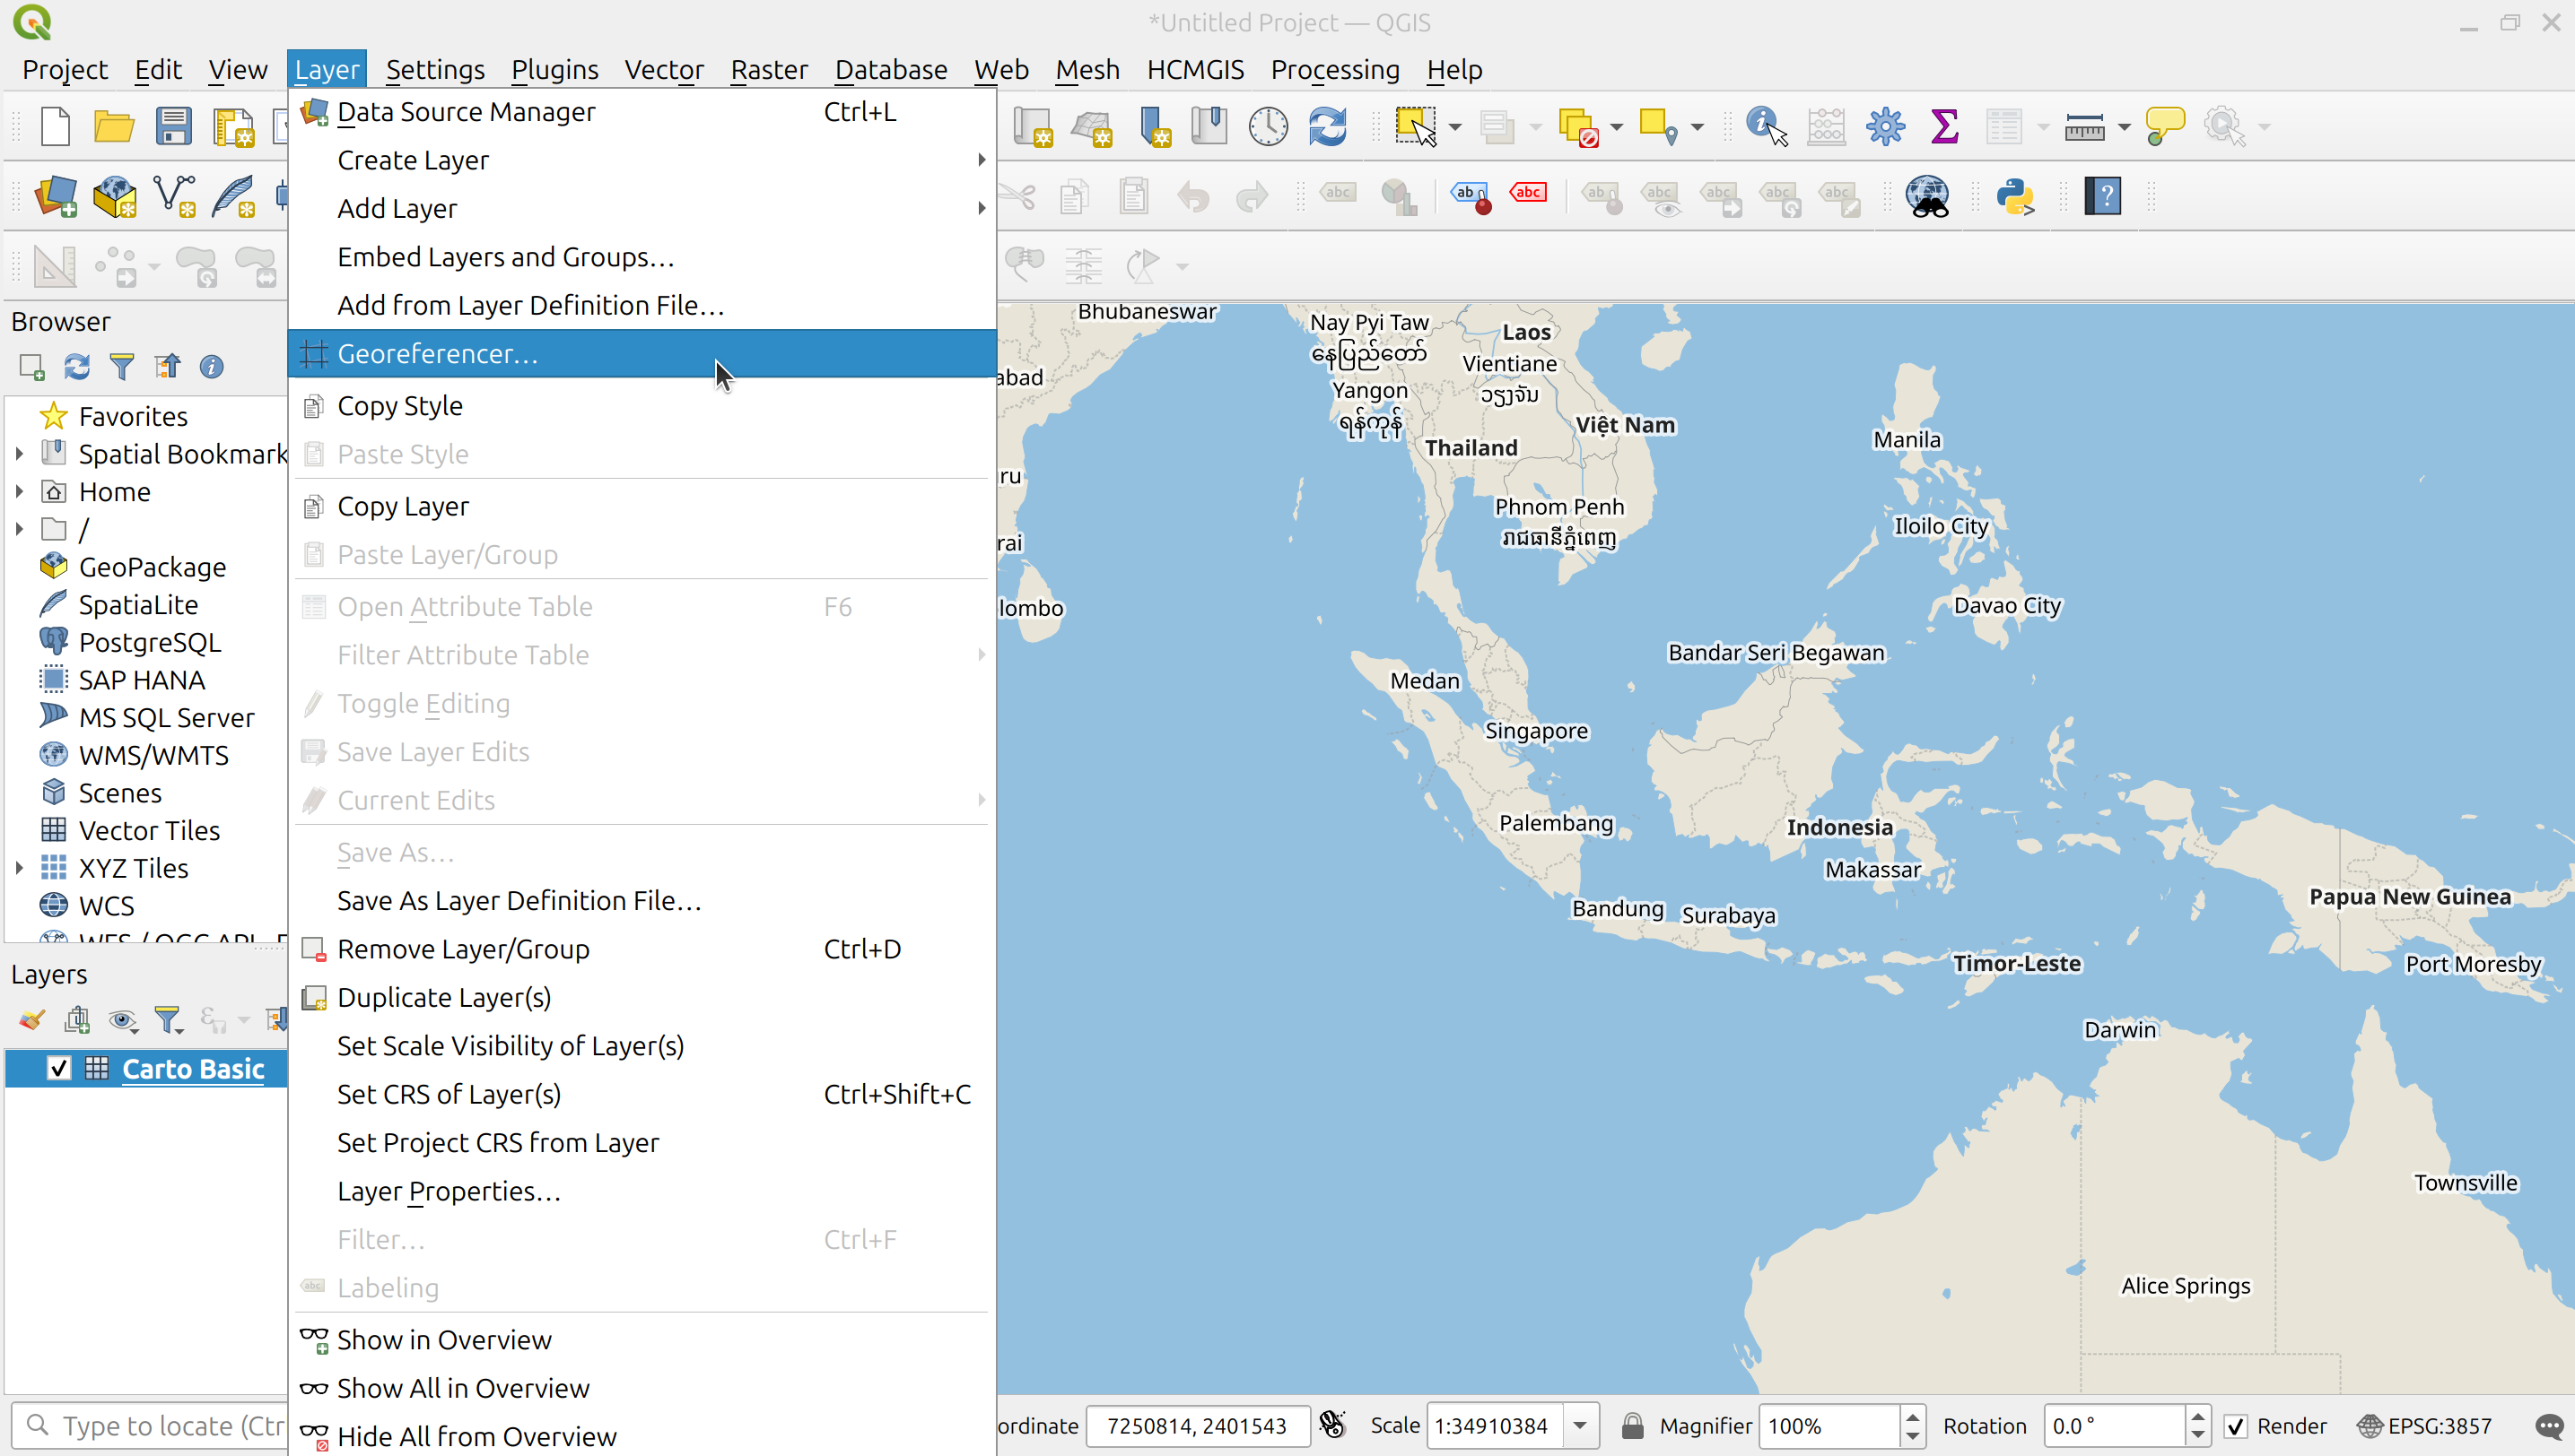Viewport: 2575px width, 1456px height.
Task: Refresh the map canvas
Action: (x=1327, y=126)
